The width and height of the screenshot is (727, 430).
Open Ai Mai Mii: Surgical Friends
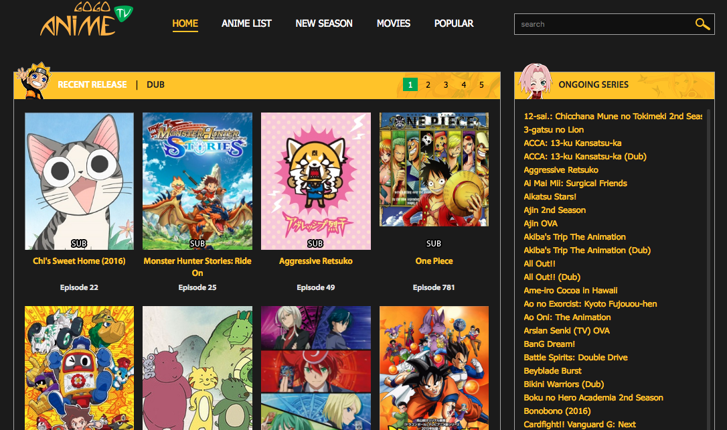576,184
